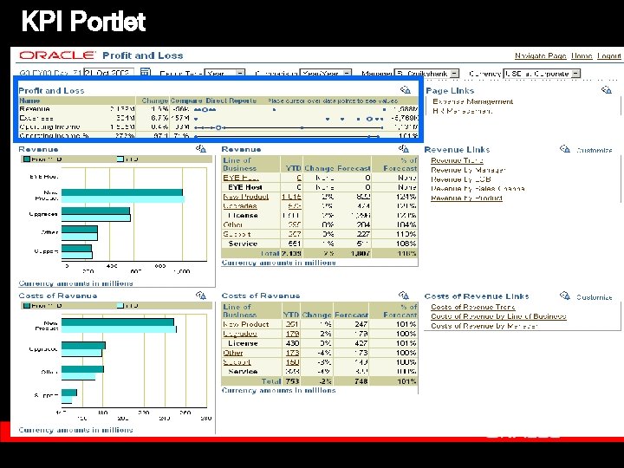
Task: Click Other link in Costs of Revenue table
Action: (x=233, y=353)
